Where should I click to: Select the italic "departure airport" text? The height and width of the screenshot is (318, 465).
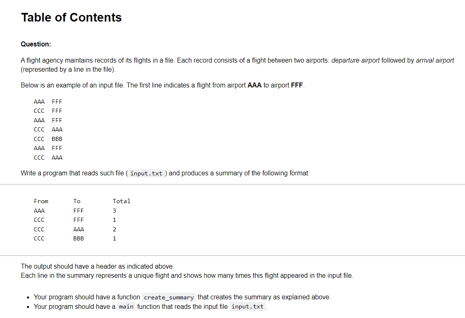355,60
